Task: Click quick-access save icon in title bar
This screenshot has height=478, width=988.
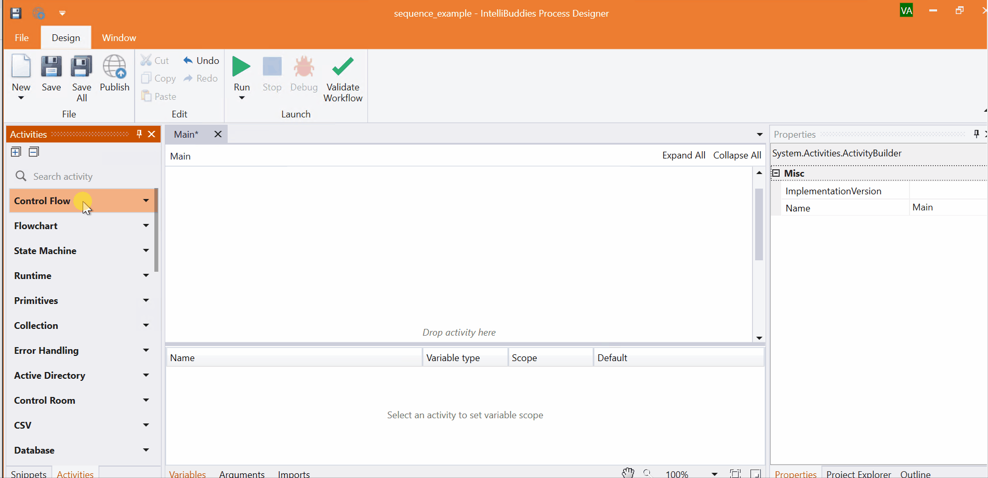Action: click(16, 13)
